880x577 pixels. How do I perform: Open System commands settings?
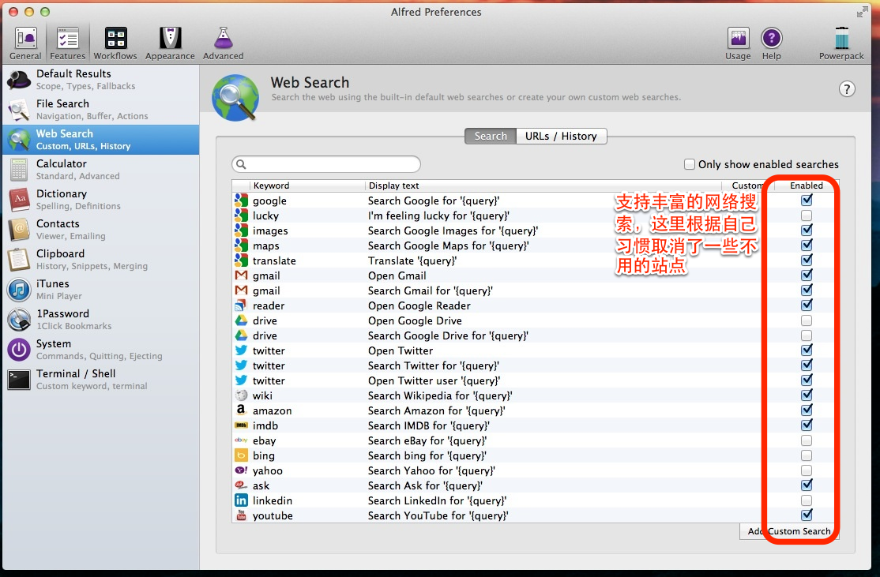pyautogui.click(x=100, y=350)
